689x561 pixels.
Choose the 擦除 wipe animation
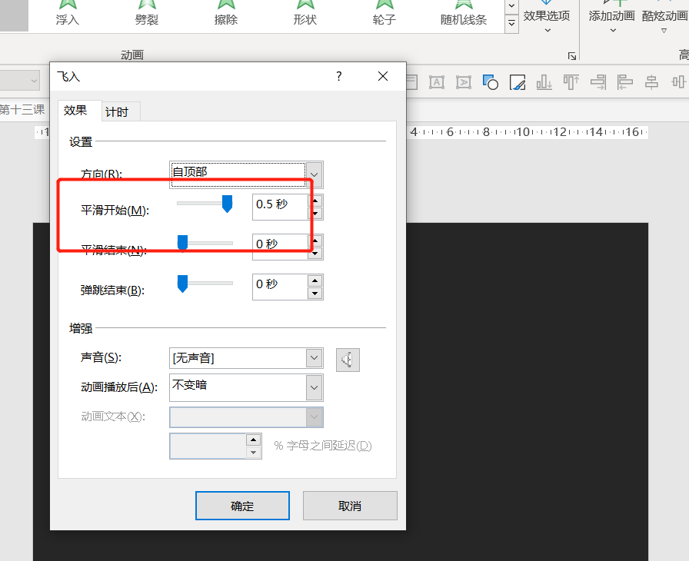tap(225, 14)
